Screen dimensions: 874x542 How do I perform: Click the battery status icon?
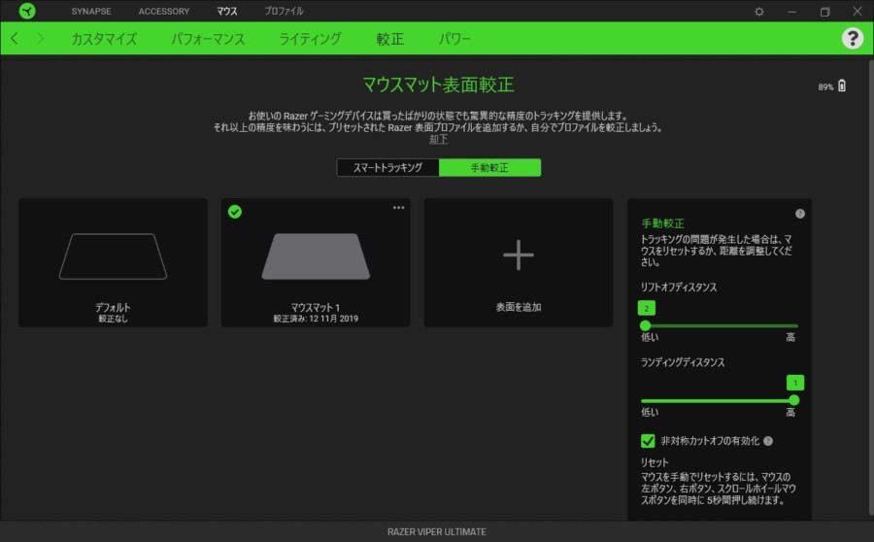pos(841,86)
